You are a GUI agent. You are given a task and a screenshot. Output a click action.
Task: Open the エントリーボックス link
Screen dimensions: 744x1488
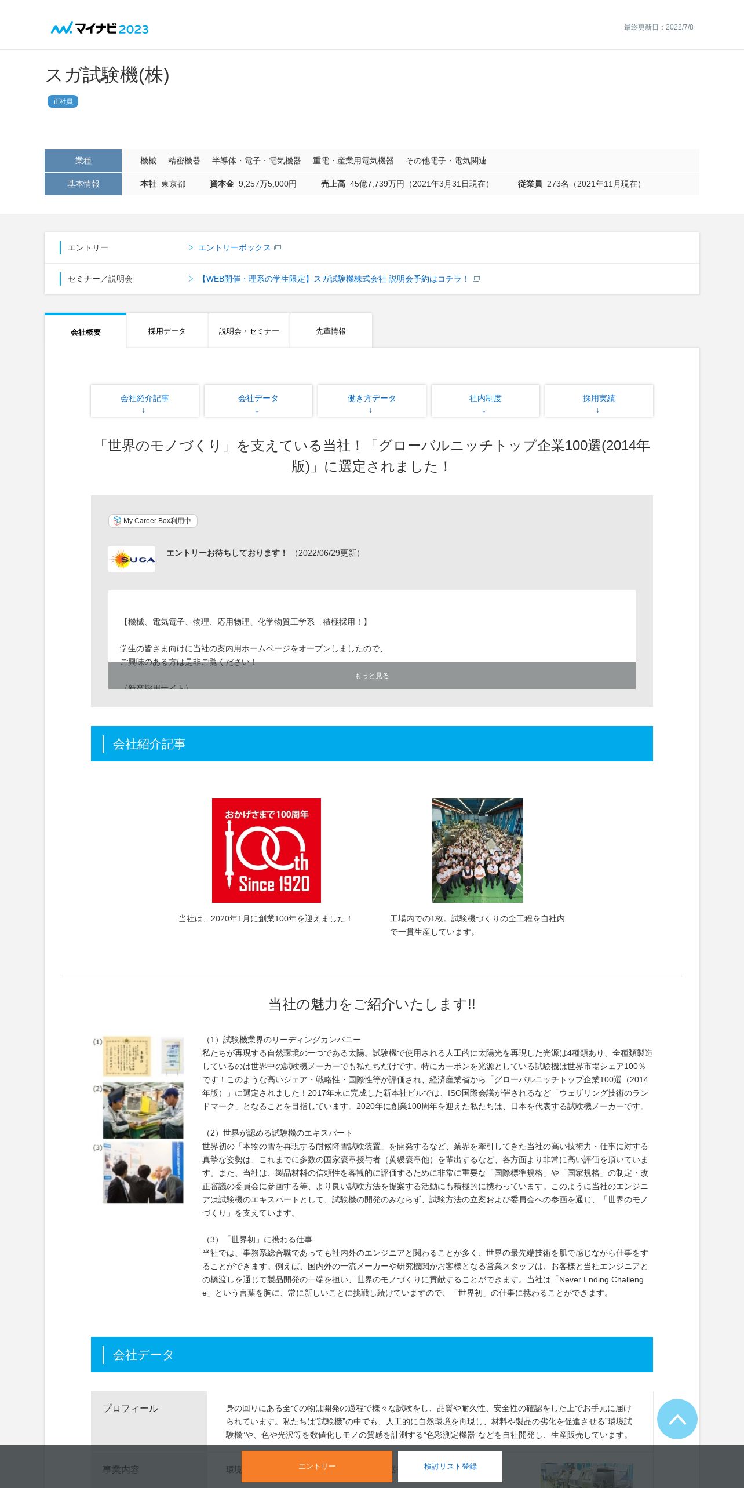[234, 247]
